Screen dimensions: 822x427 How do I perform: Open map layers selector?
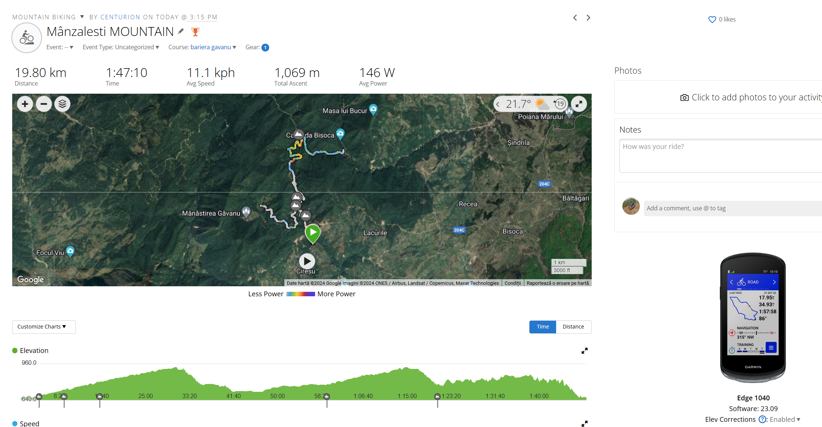click(63, 104)
